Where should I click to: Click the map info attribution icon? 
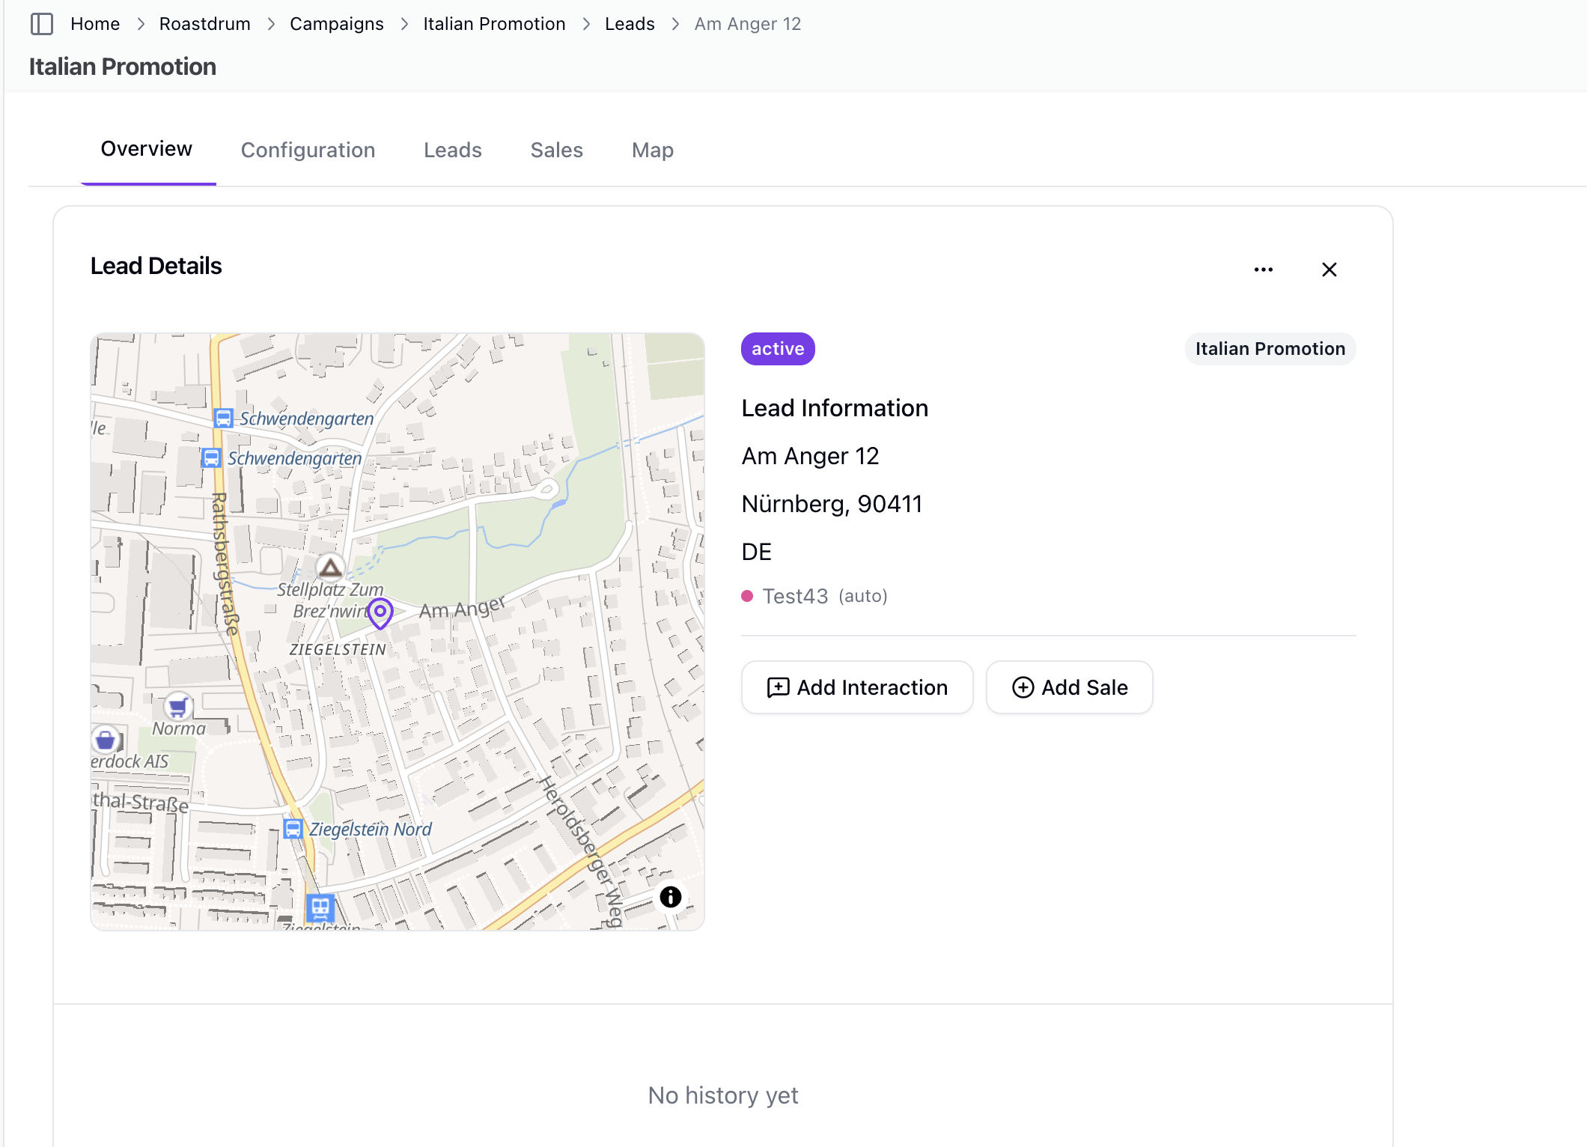(670, 896)
